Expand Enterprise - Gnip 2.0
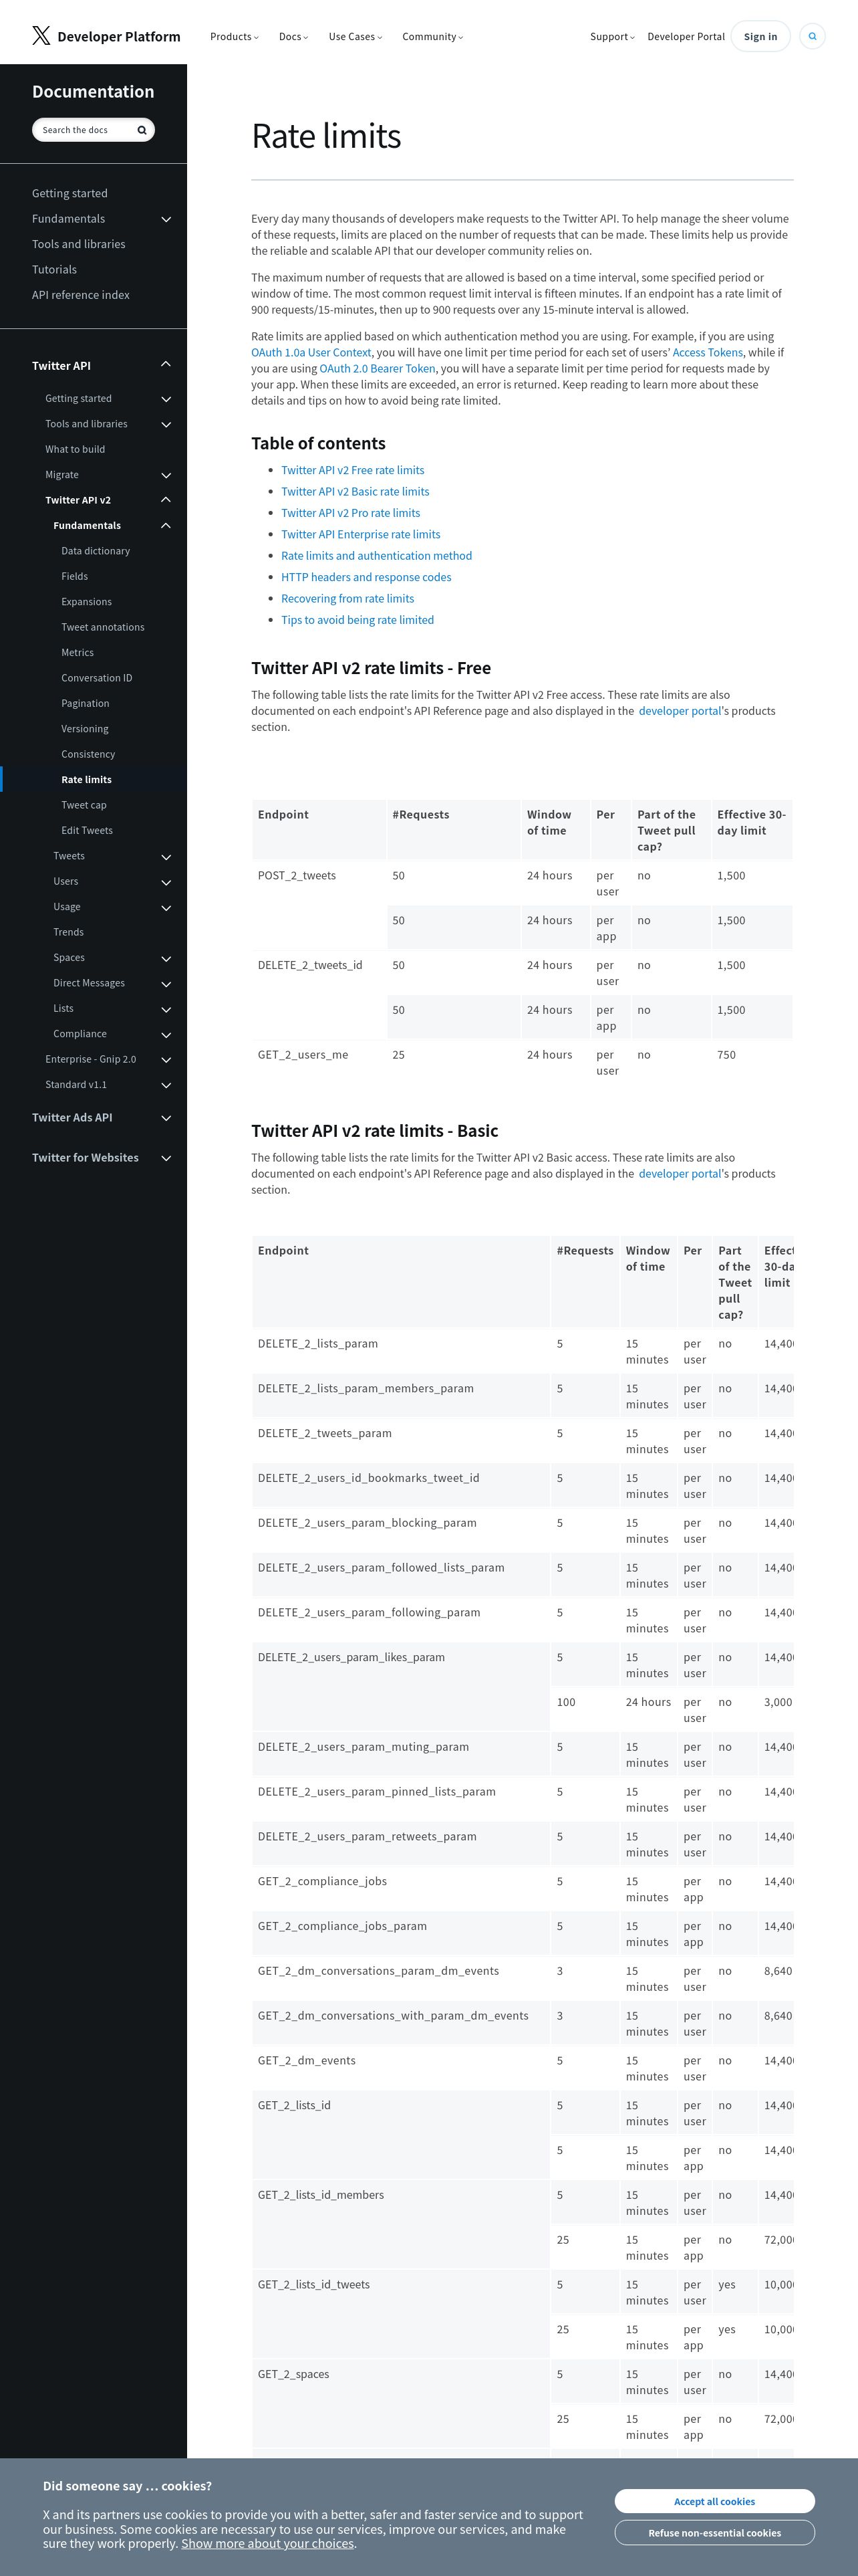The width and height of the screenshot is (858, 2576). click(166, 1060)
